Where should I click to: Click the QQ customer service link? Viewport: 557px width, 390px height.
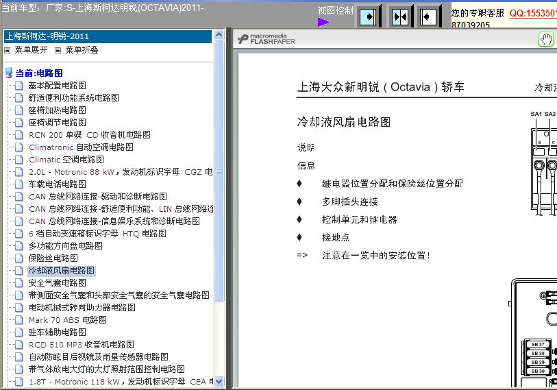point(533,14)
